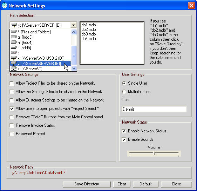Click the drive list scroll up arrow
Screen dimensions: 197x191
click(x=74, y=32)
